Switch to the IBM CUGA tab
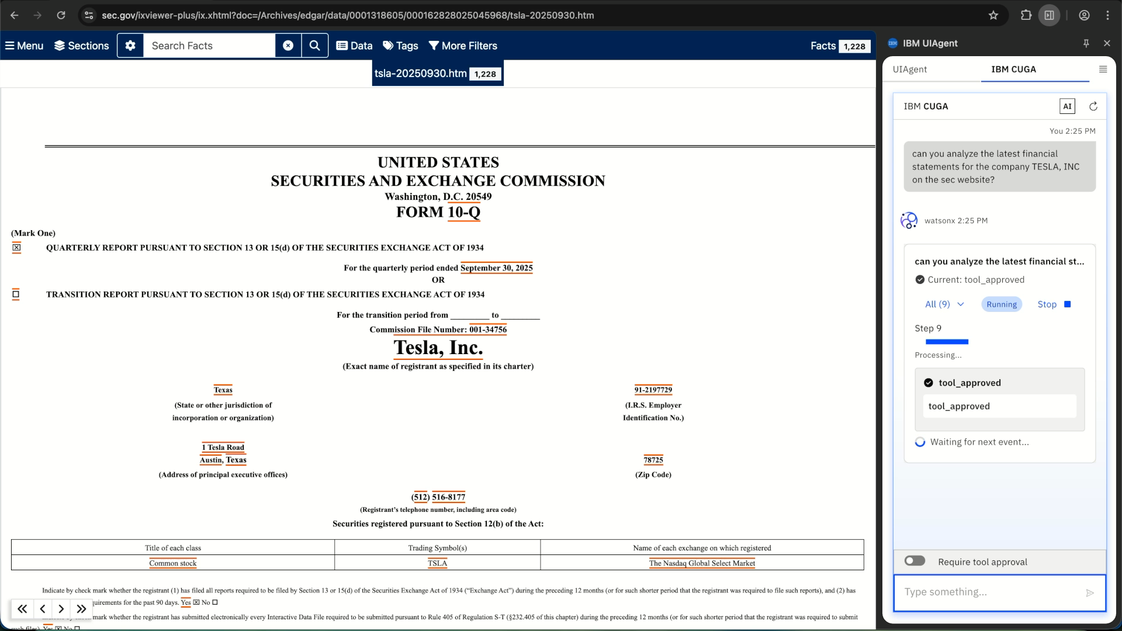 [x=1014, y=69]
